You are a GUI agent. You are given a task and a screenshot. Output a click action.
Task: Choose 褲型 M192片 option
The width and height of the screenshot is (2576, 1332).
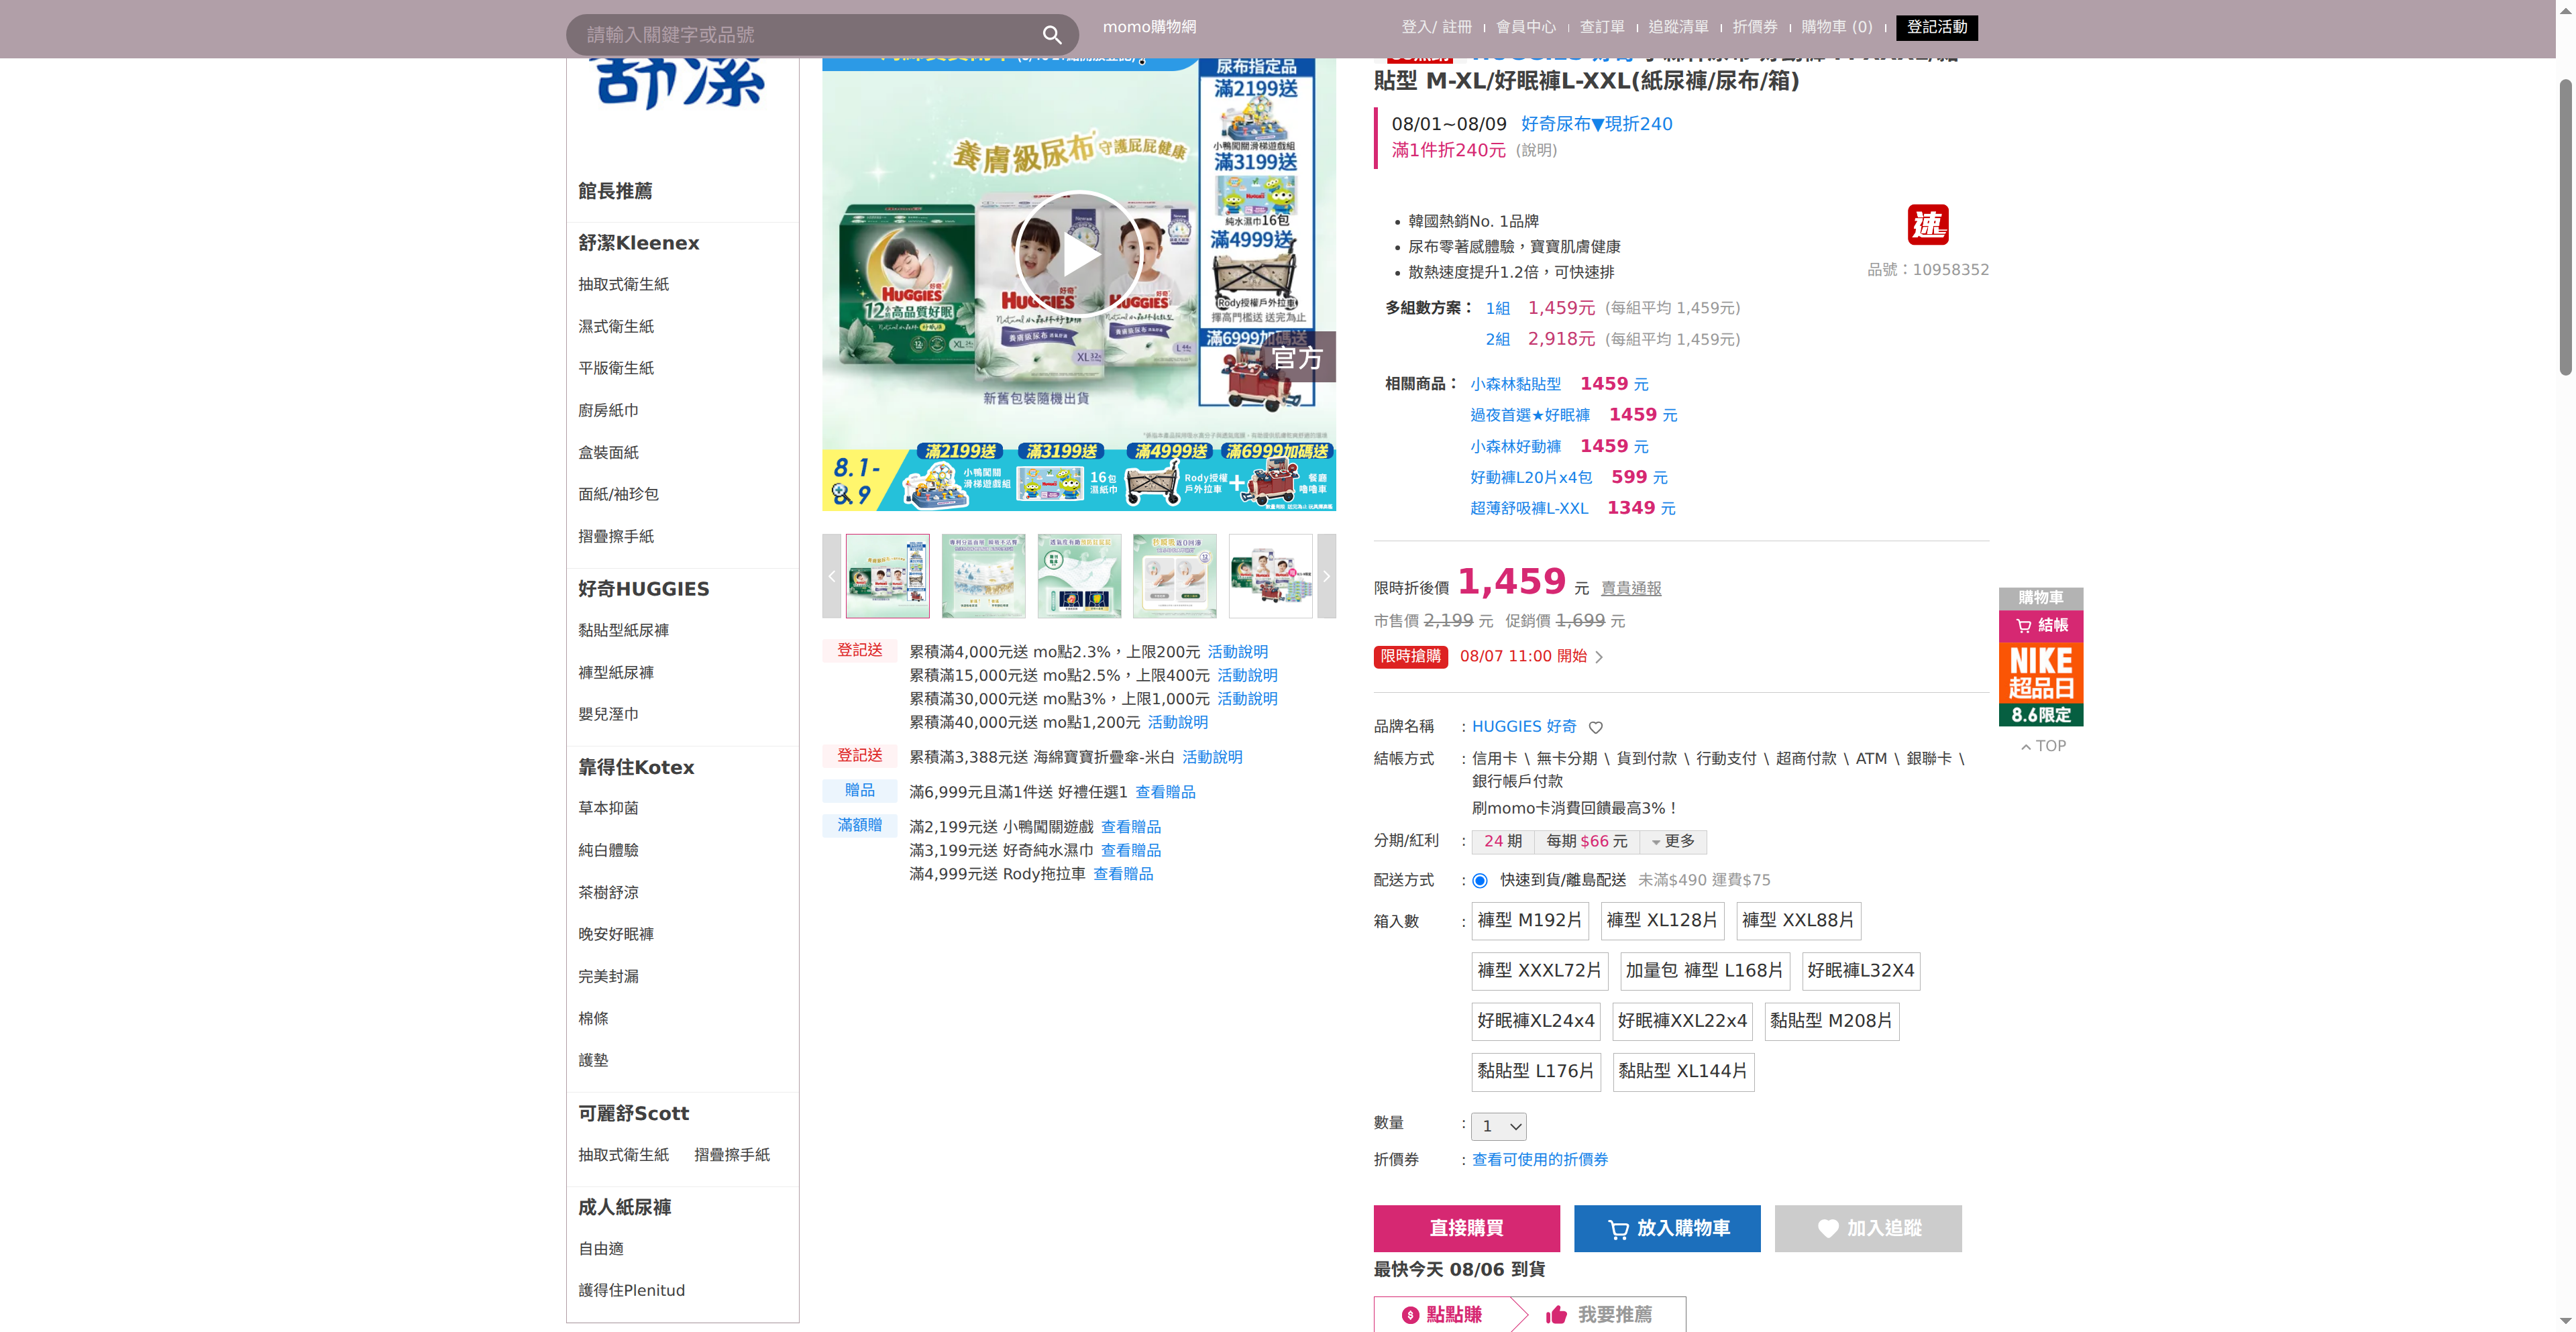[1530, 920]
